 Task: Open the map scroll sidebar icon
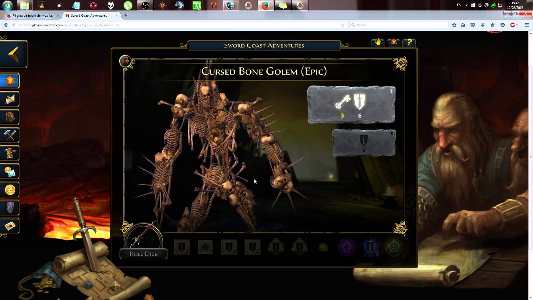[10, 99]
